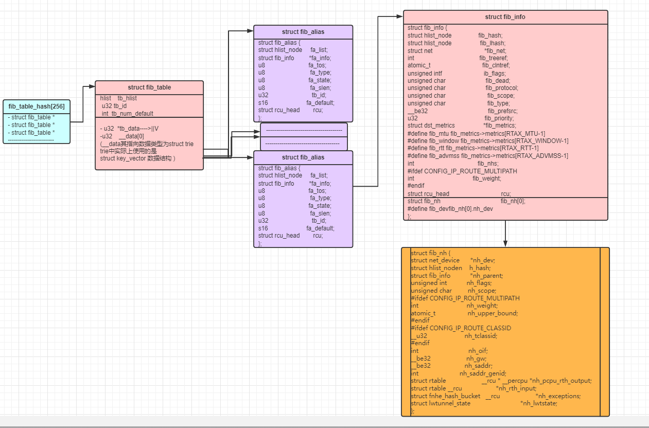Click the 'int nh_weight' line

[x=454, y=305]
